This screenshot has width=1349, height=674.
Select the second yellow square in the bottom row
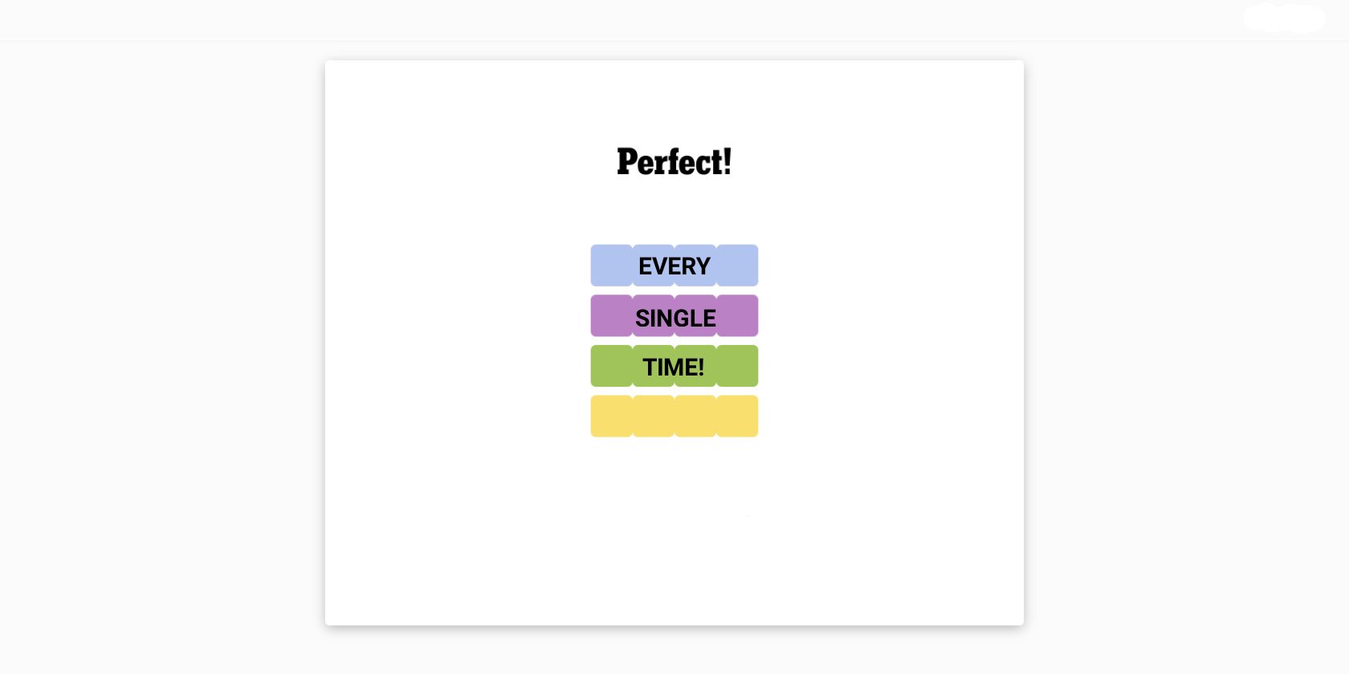pyautogui.click(x=654, y=416)
